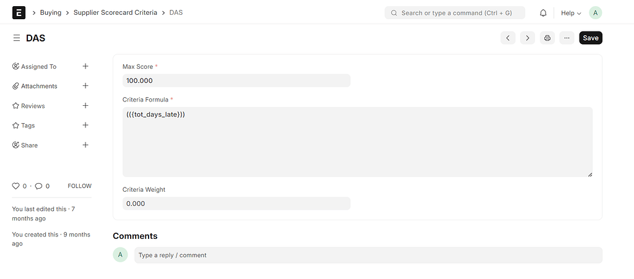Open Supplier Scorecard Criteria breadcrumb
The image size is (634, 279).
[115, 12]
